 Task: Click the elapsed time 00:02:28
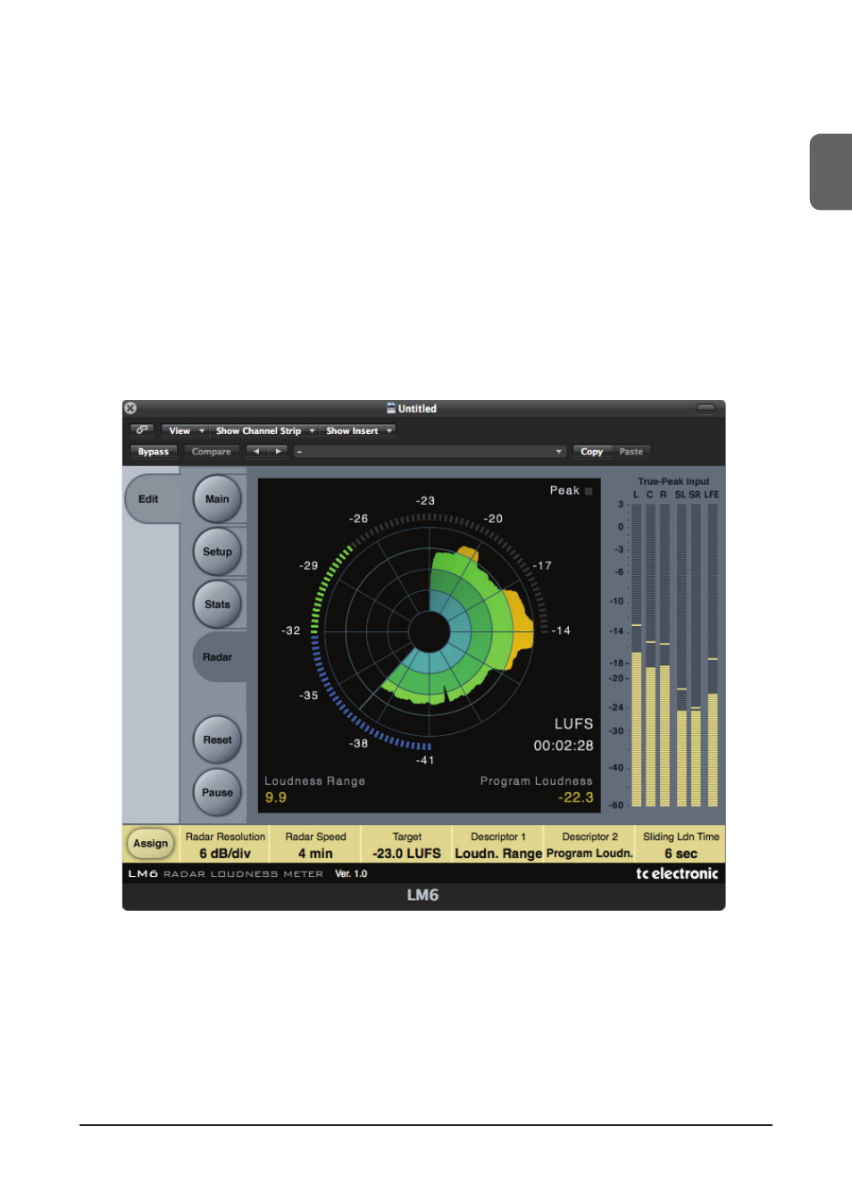coord(564,746)
